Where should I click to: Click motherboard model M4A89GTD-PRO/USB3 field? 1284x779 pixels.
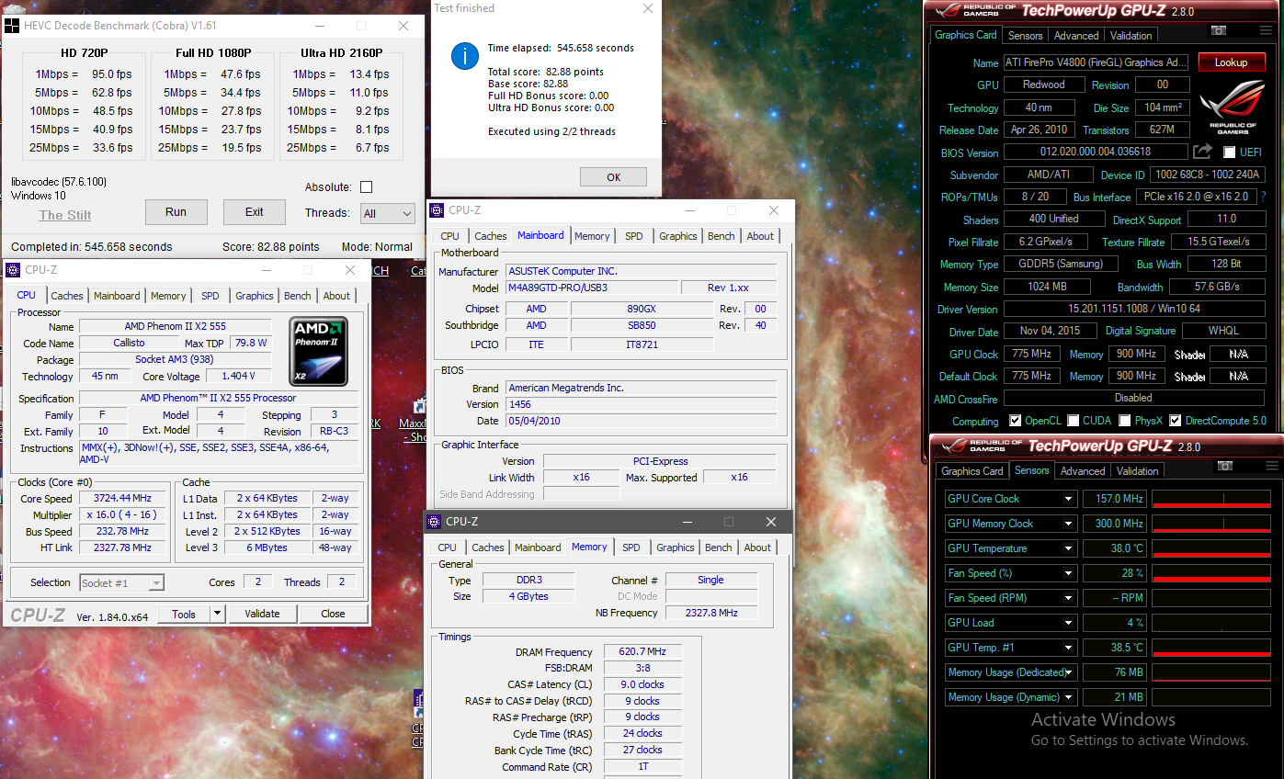(x=592, y=288)
